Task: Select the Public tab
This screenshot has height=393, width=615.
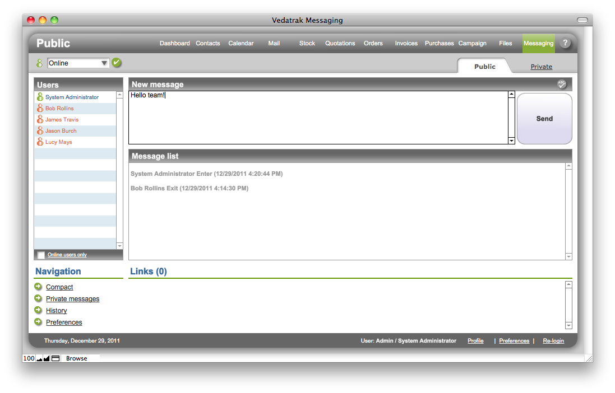Action: coord(485,67)
